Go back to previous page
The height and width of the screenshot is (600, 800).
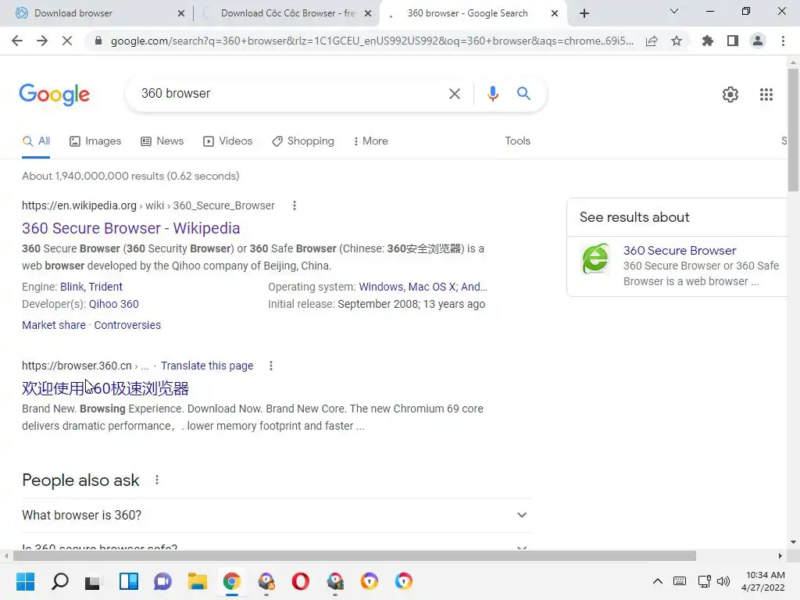coord(17,41)
